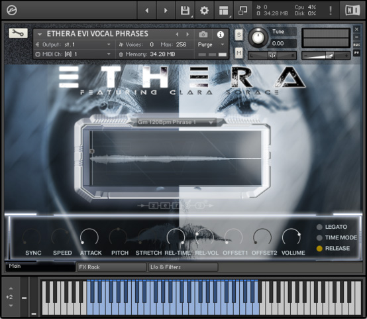367x319 pixels.
Task: Open the instrument info icon
Action: pyautogui.click(x=220, y=34)
